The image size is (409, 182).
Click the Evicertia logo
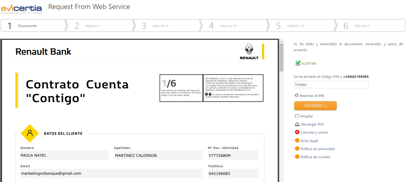point(21,9)
